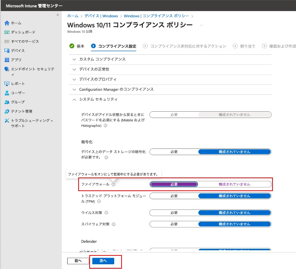Image resolution: width=296 pixels, height=269 pixels.
Task: Open テナント管理 in the sidebar menu
Action: (x=22, y=111)
